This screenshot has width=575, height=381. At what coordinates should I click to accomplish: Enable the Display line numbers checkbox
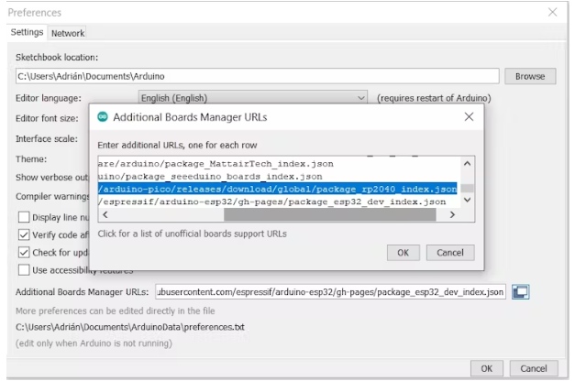click(x=25, y=217)
